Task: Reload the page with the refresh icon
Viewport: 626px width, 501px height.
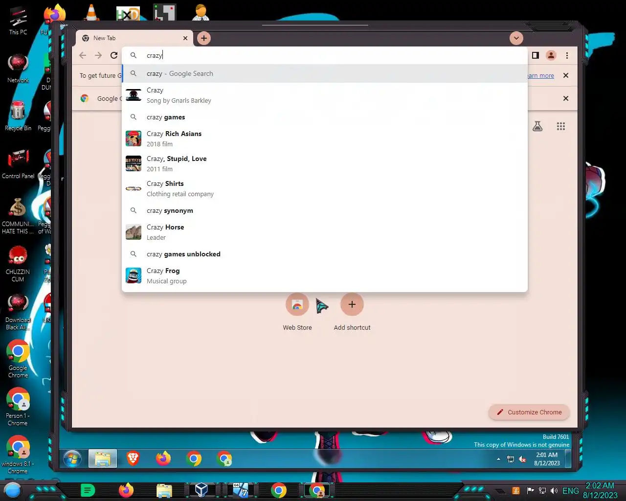Action: pyautogui.click(x=114, y=55)
